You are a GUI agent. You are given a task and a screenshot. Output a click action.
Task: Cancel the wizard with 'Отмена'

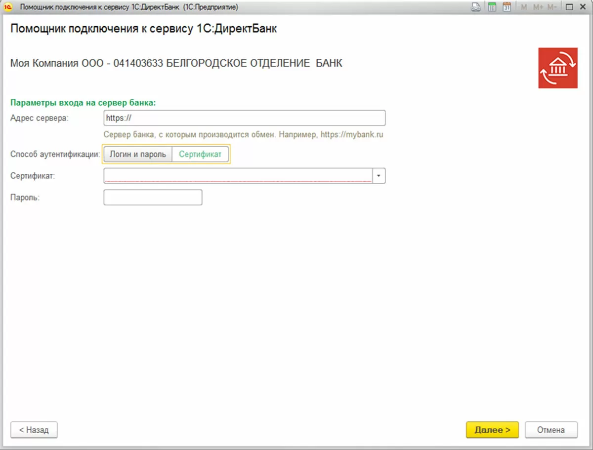click(551, 430)
